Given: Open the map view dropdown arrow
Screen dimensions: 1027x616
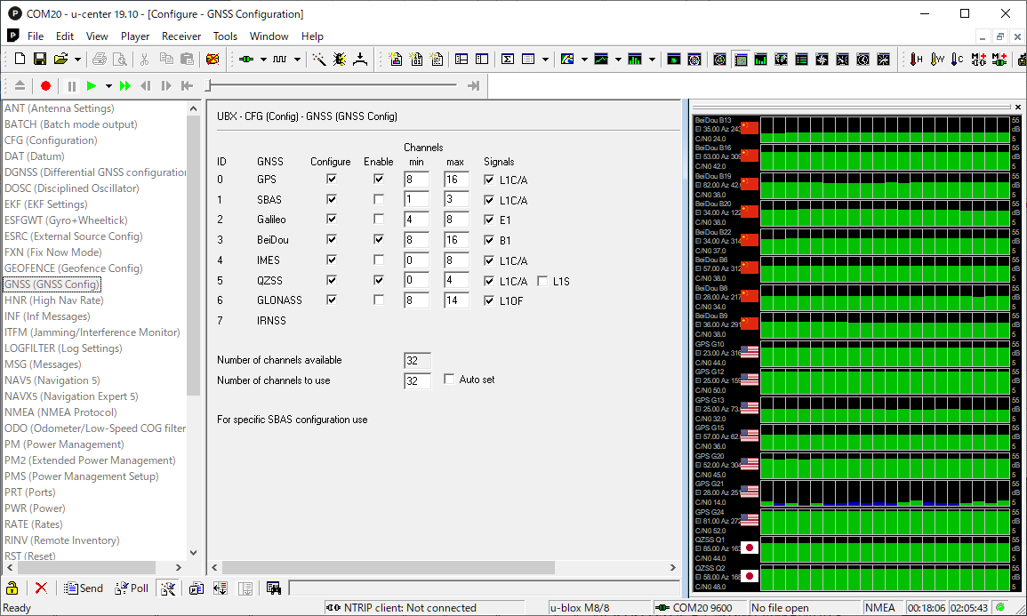Looking at the screenshot, I should click(584, 59).
